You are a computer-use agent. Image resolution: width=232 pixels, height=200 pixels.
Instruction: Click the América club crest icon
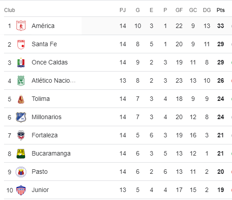click(21, 26)
